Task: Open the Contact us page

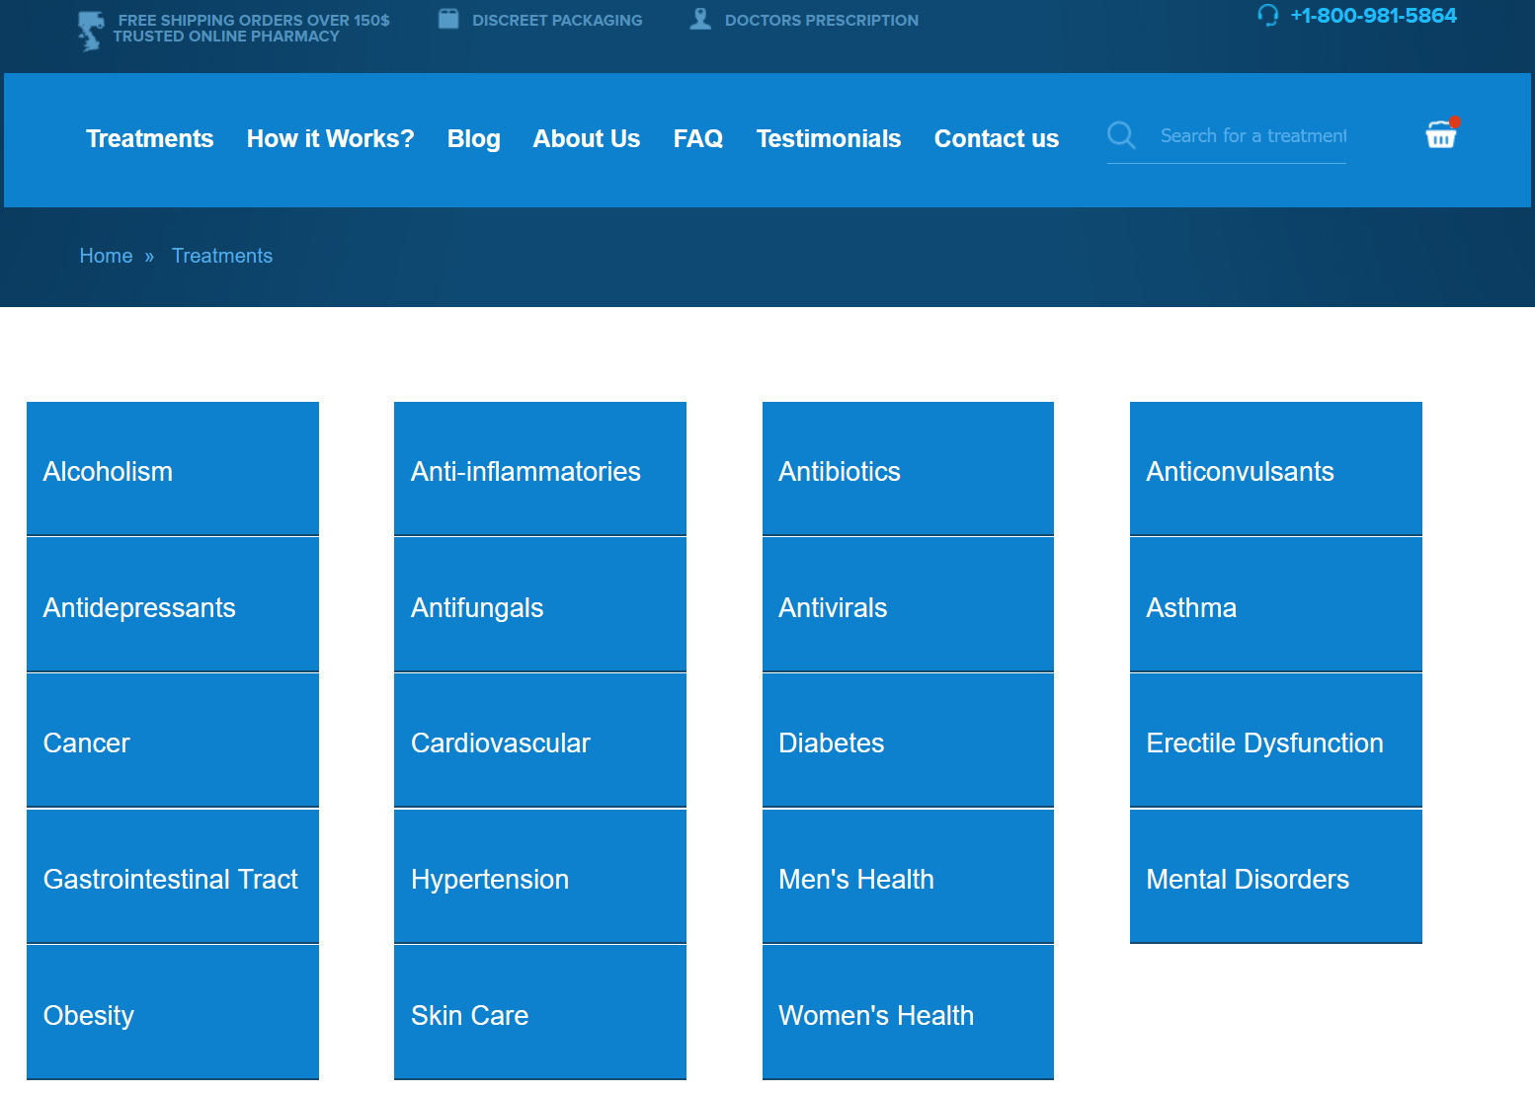Action: coord(997,139)
